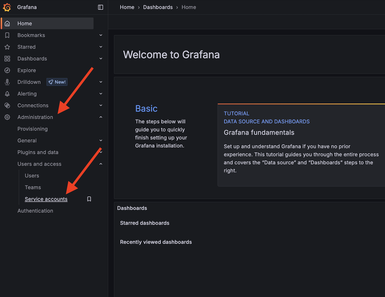Open Users under Users and access
This screenshot has height=297, width=385.
click(x=32, y=176)
